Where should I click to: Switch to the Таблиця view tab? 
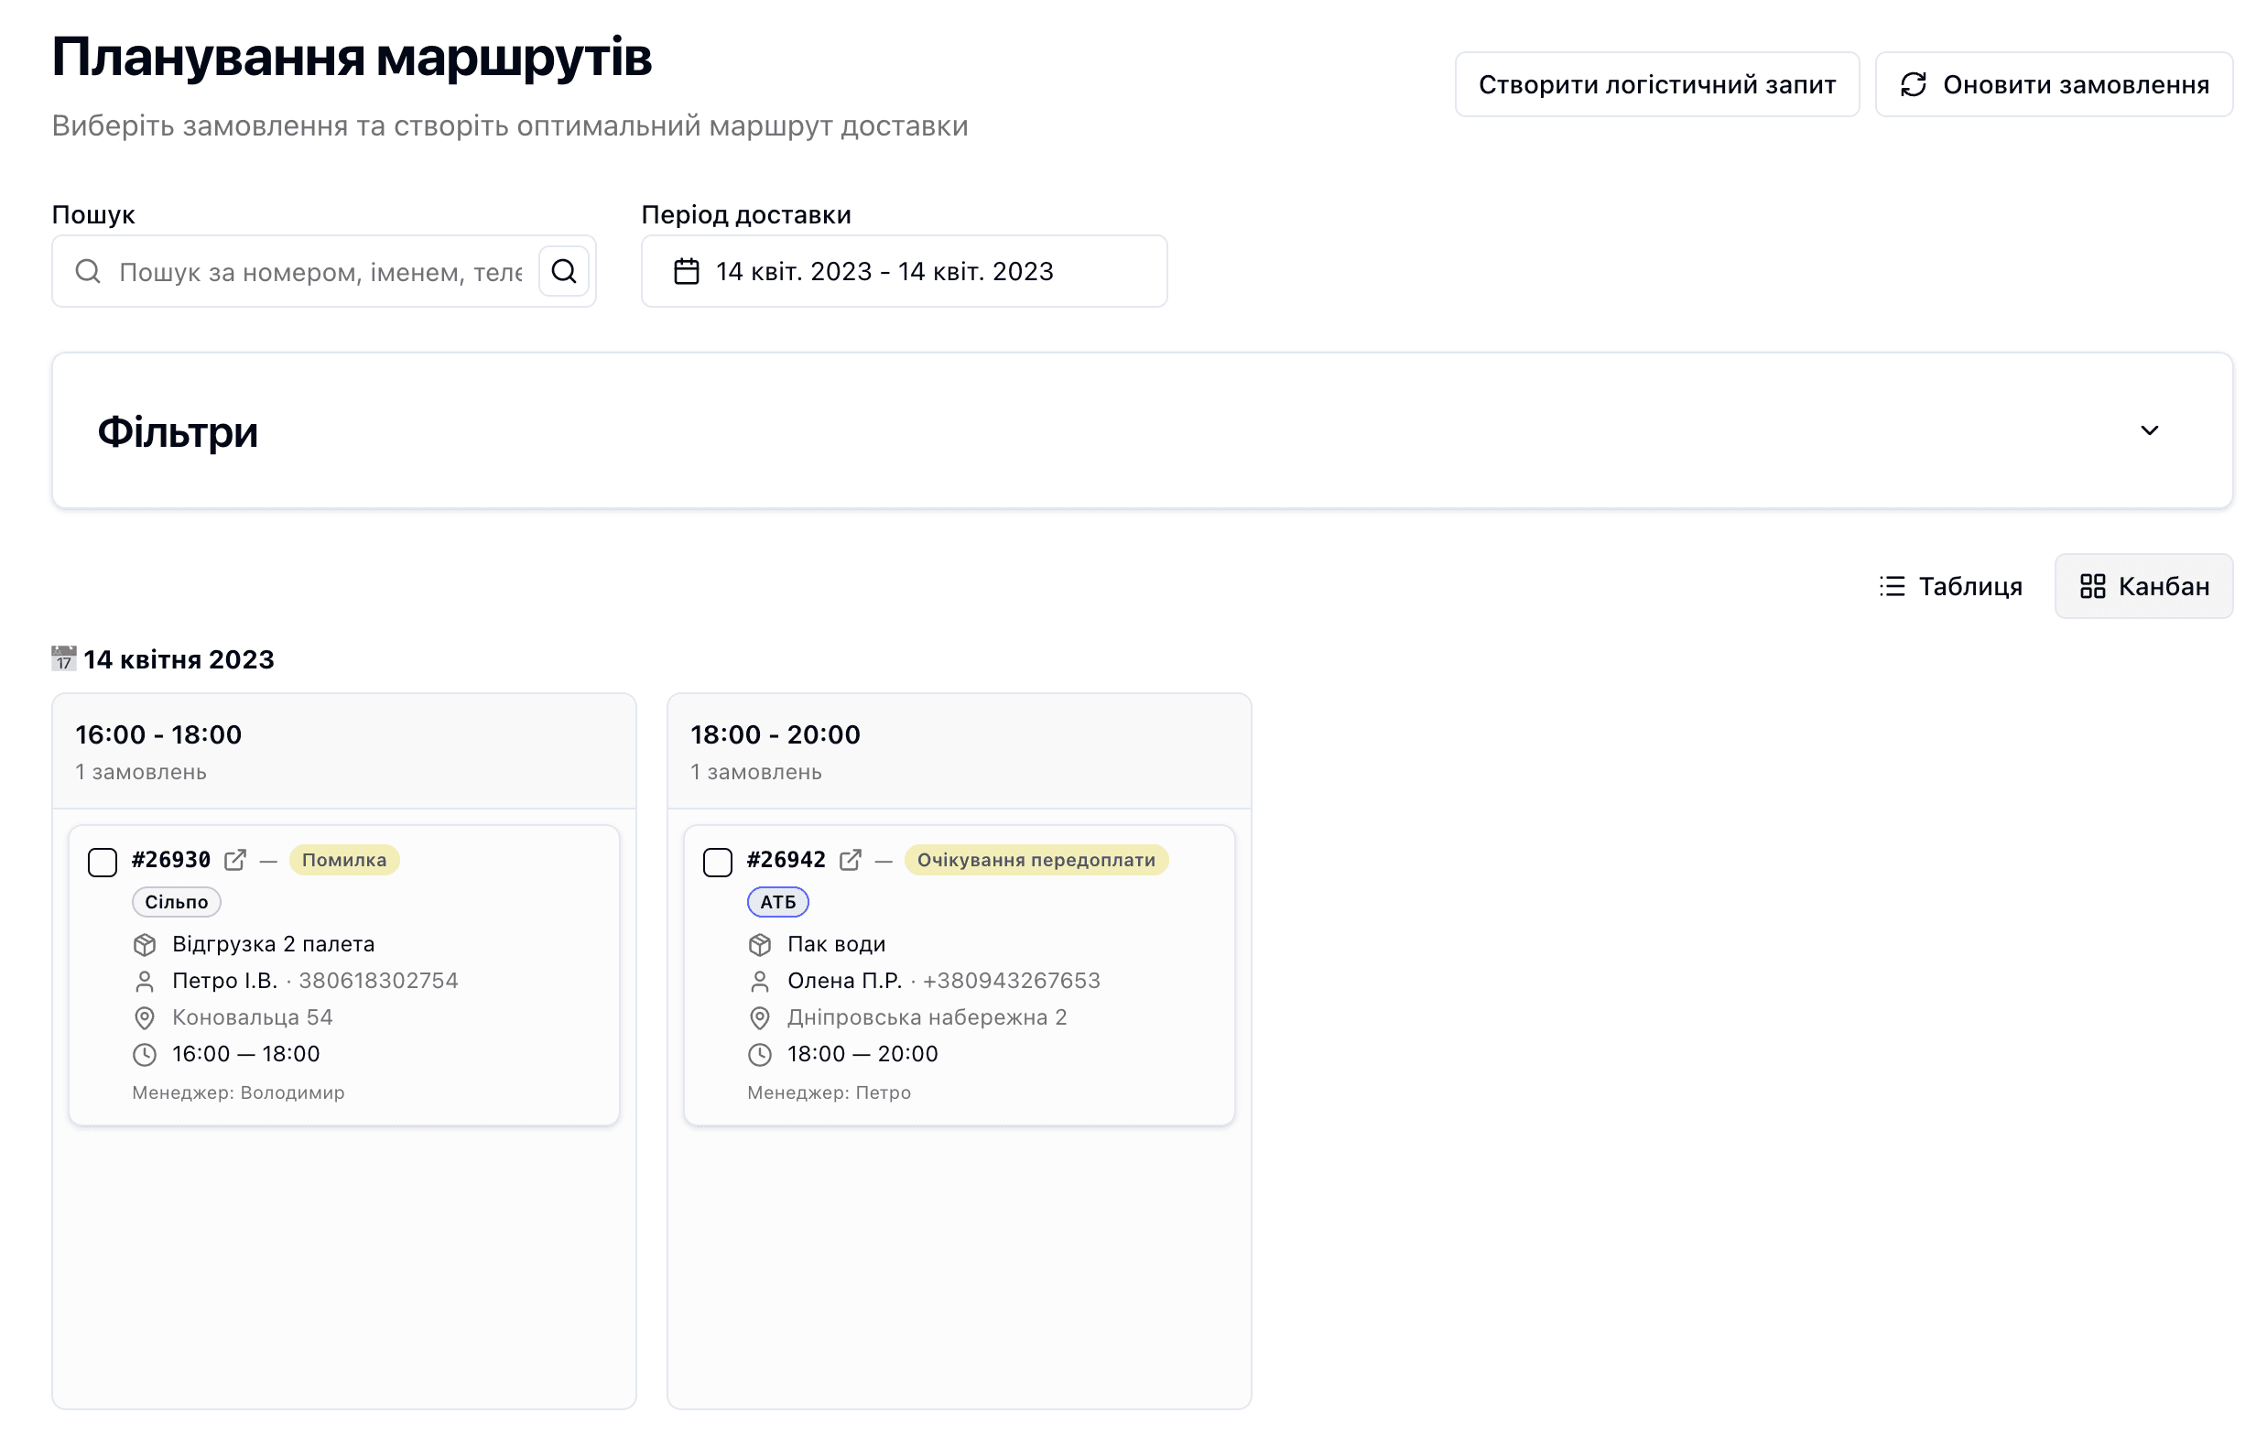click(x=1951, y=585)
